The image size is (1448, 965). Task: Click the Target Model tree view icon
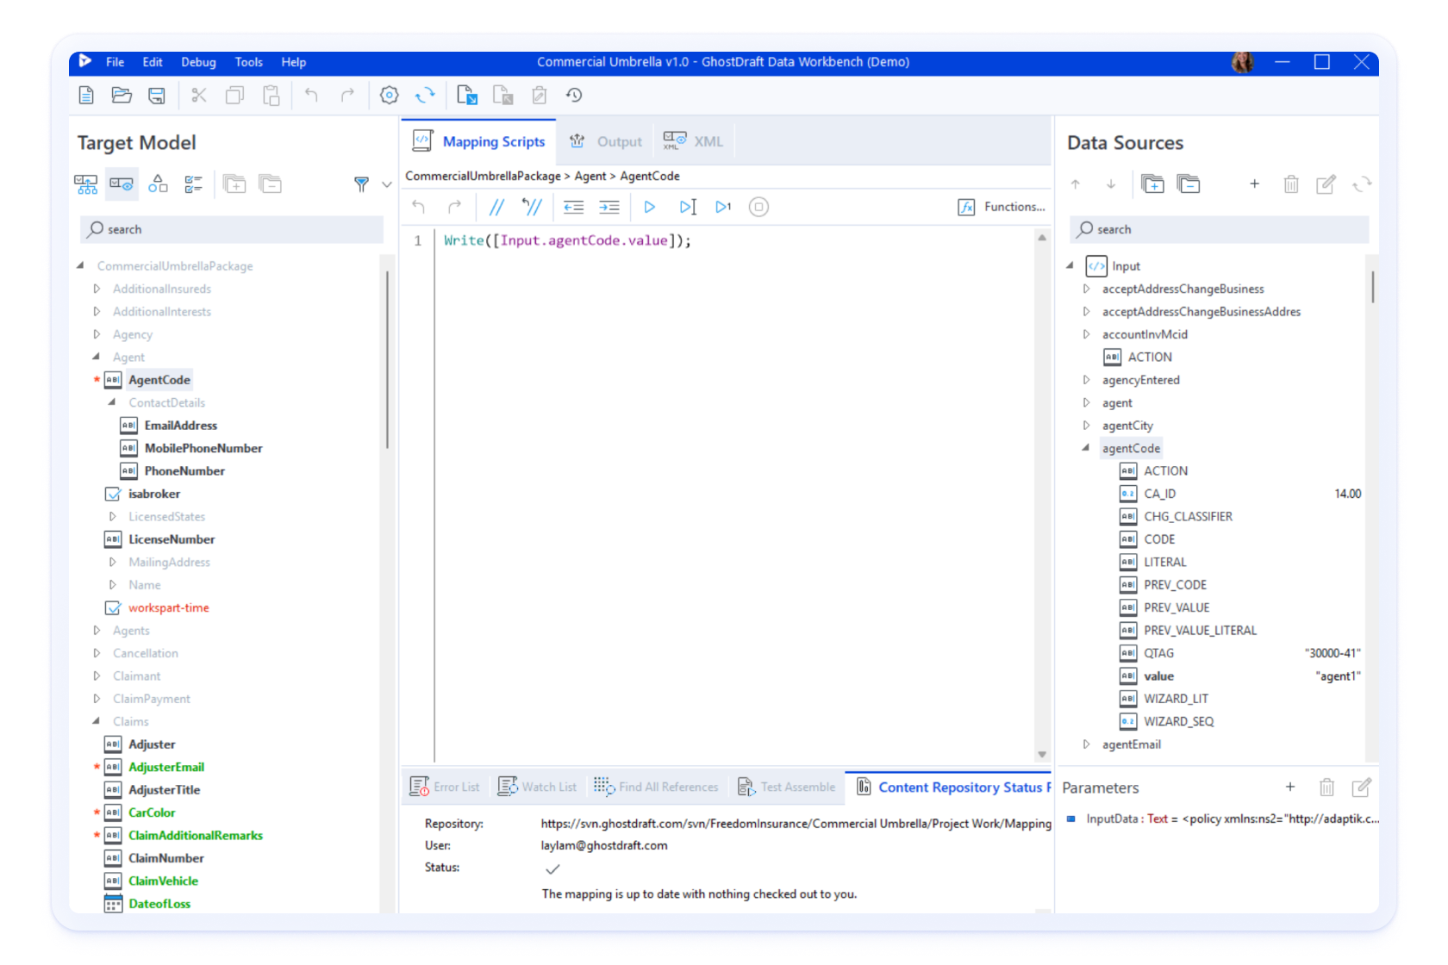click(86, 184)
